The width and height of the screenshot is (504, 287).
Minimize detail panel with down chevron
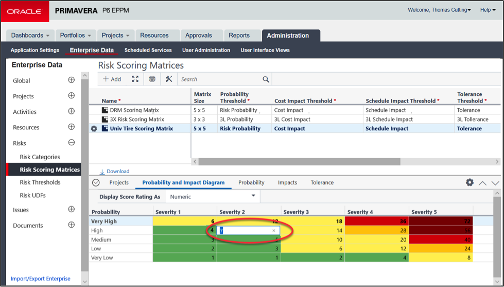tap(495, 183)
